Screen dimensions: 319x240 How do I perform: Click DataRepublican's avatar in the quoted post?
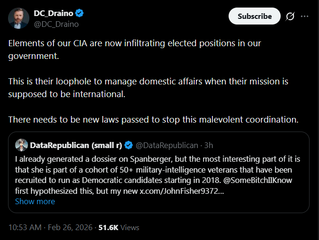[21, 144]
